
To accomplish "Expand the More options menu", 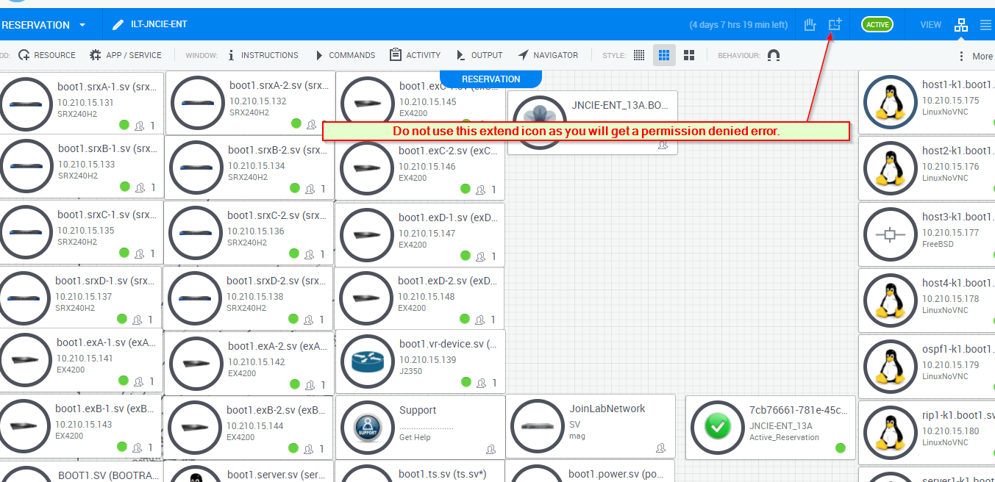I will (x=974, y=56).
